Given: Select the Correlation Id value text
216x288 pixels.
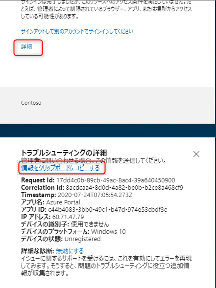Looking at the screenshot, I should click(x=124, y=187).
